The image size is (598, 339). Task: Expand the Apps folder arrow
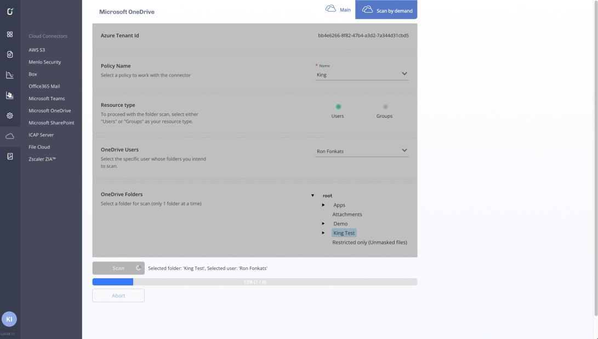tap(323, 205)
